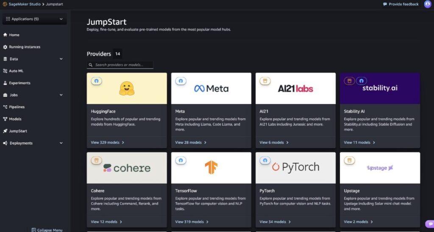Click the Experiments flask icon
The height and width of the screenshot is (232, 434).
pyautogui.click(x=5, y=83)
